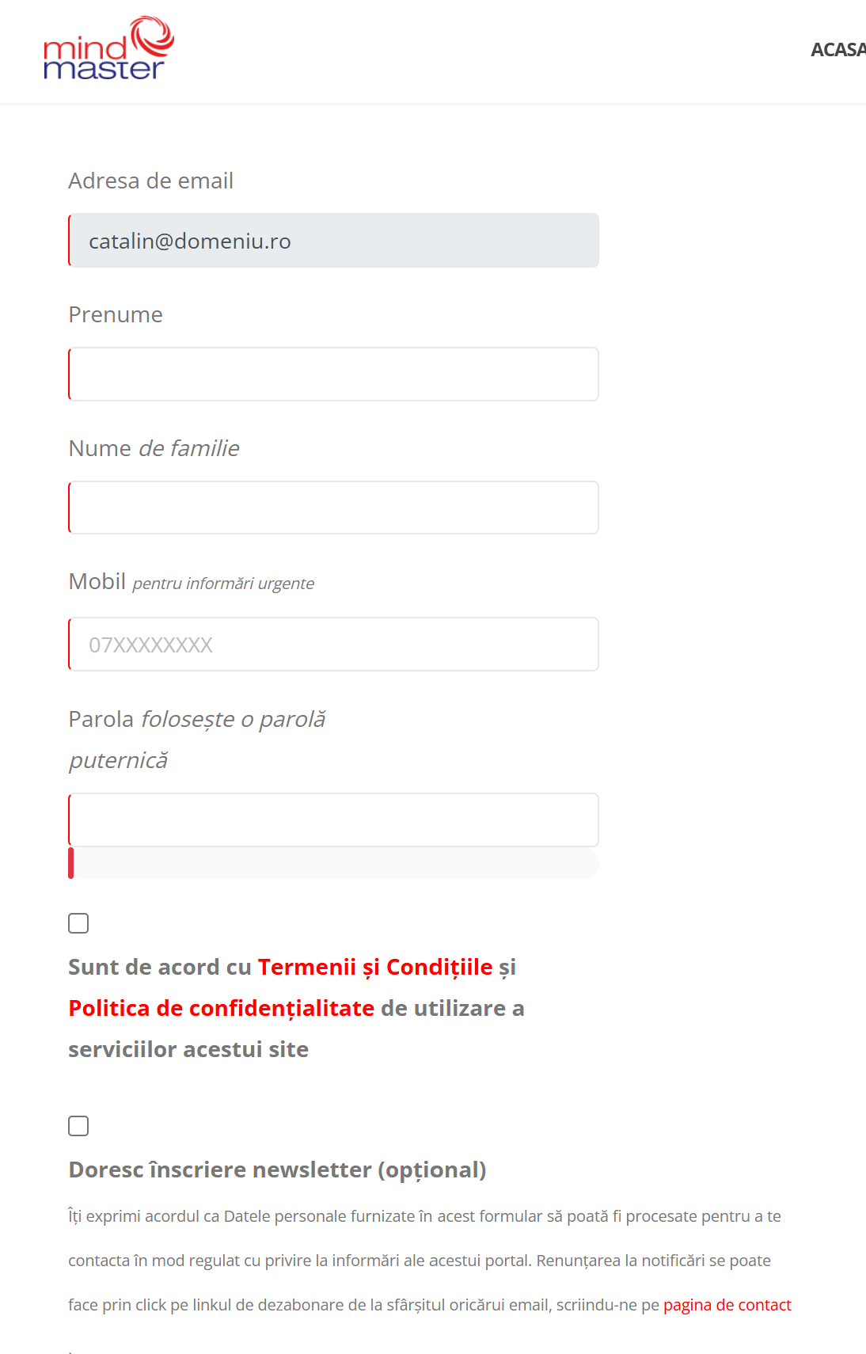This screenshot has height=1354, width=866.
Task: Click the Sunt de acord cu text
Action: coord(159,967)
